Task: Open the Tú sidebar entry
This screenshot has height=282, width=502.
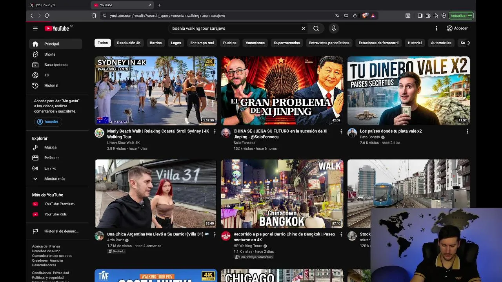Action: (55, 75)
